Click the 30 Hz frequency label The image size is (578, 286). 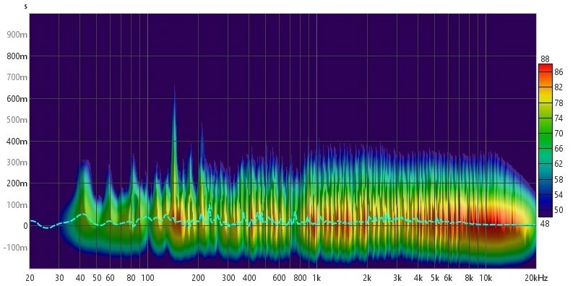coord(59,277)
